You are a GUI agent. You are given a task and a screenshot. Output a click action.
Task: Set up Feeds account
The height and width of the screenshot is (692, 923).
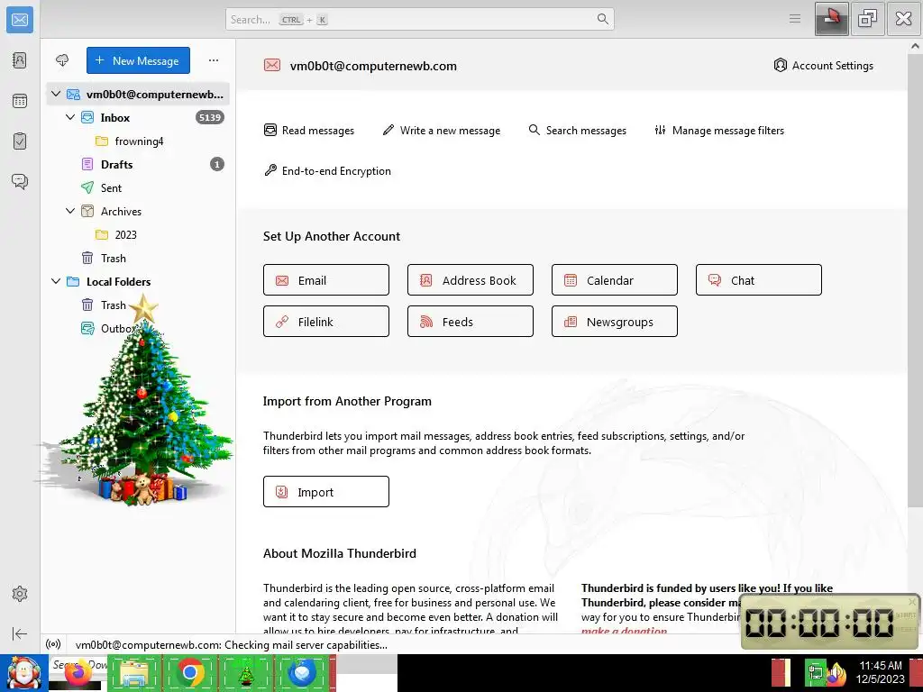coord(471,322)
